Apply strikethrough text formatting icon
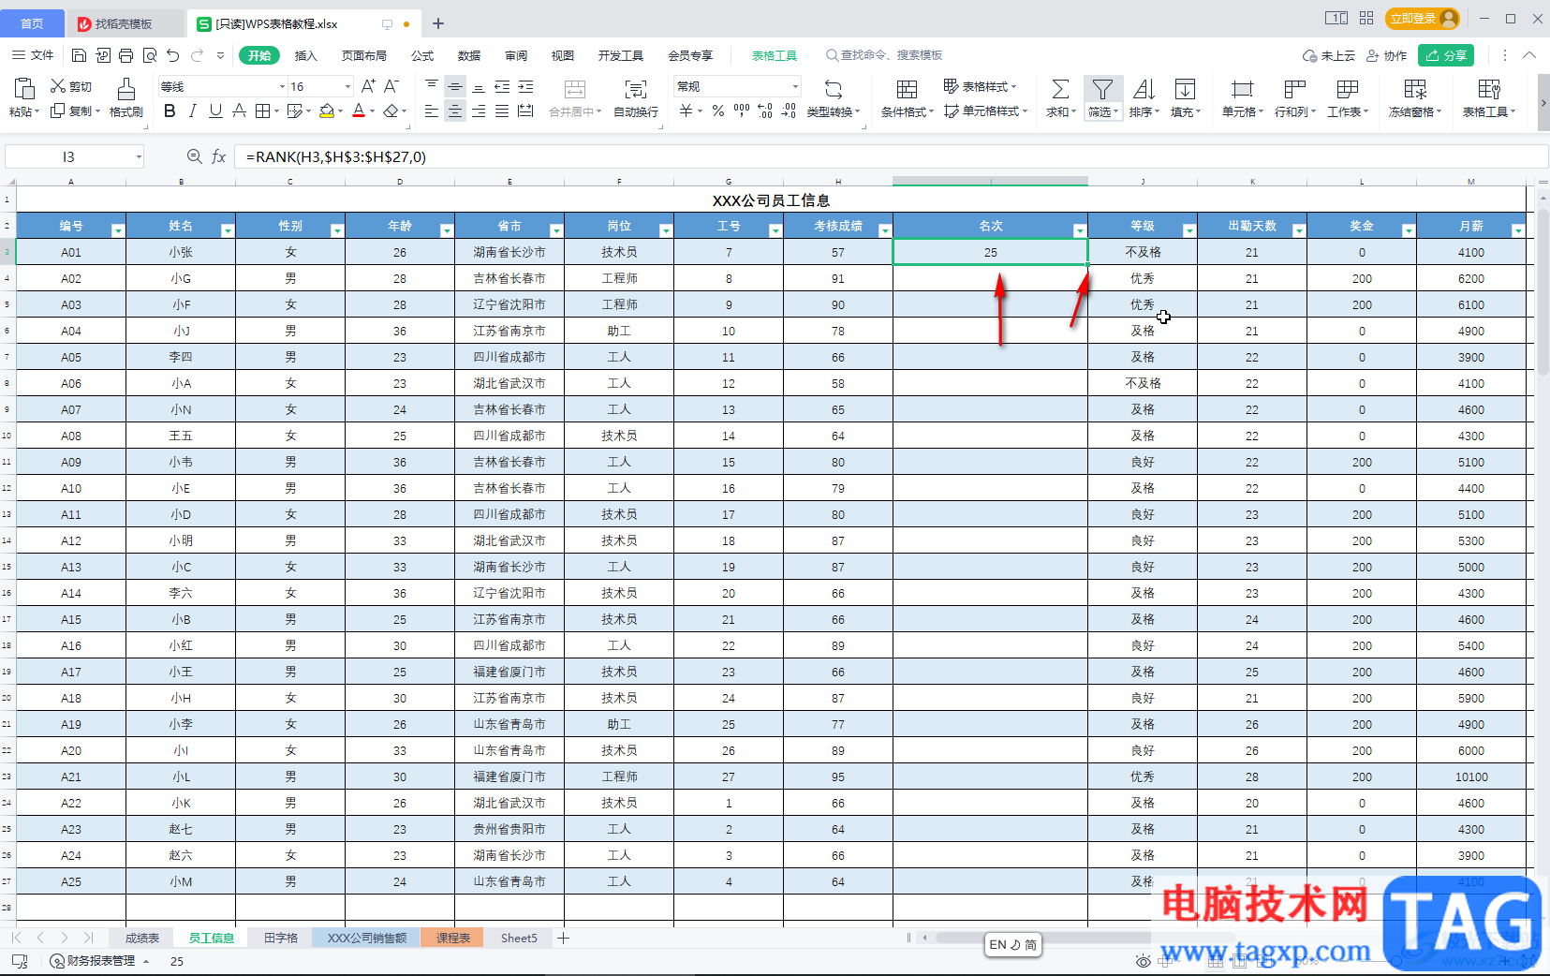This screenshot has width=1550, height=976. pyautogui.click(x=239, y=111)
